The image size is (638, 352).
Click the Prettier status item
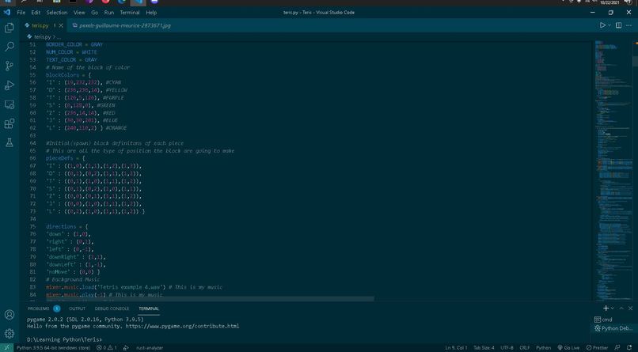tap(597, 348)
